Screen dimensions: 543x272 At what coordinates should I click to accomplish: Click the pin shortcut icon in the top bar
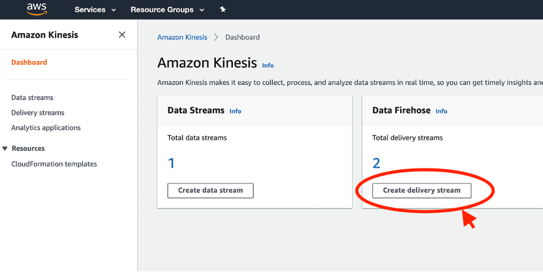pyautogui.click(x=223, y=10)
